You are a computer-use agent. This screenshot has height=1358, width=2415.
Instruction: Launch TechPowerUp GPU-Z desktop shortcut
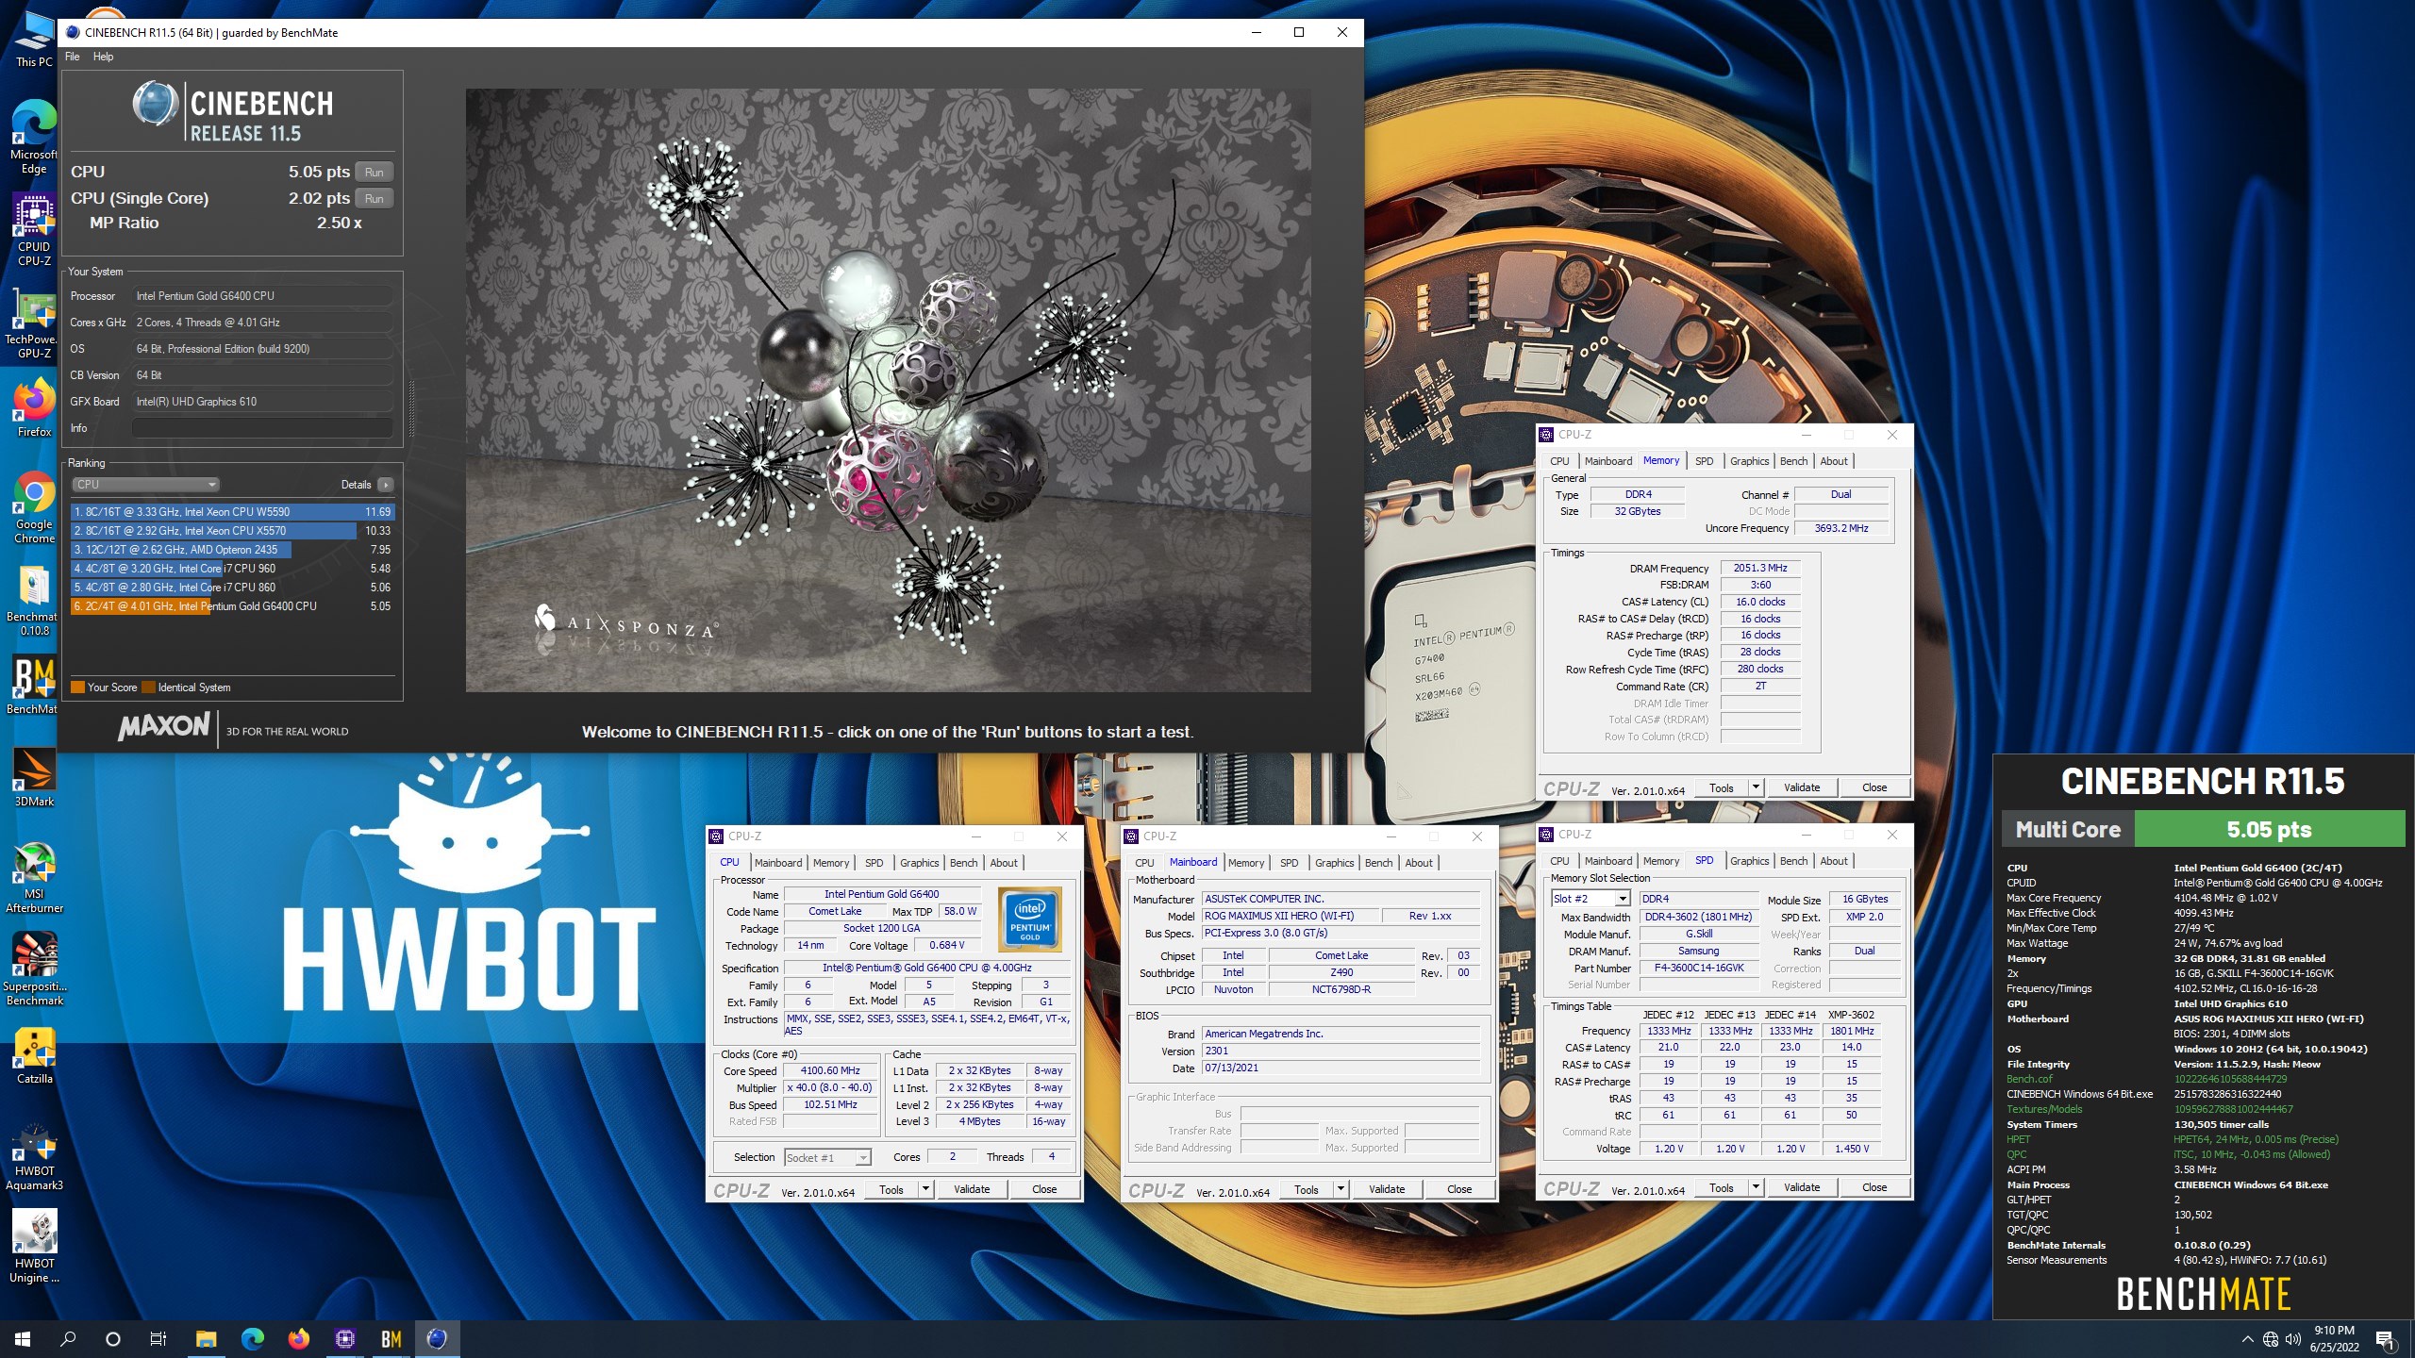[x=34, y=323]
